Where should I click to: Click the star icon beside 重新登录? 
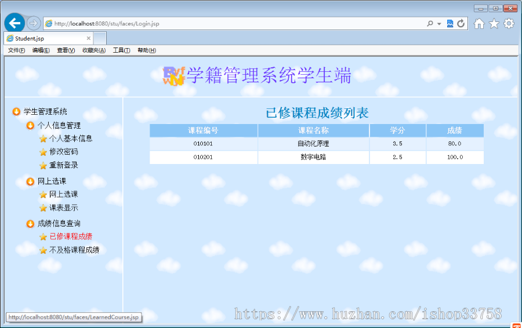click(x=43, y=165)
